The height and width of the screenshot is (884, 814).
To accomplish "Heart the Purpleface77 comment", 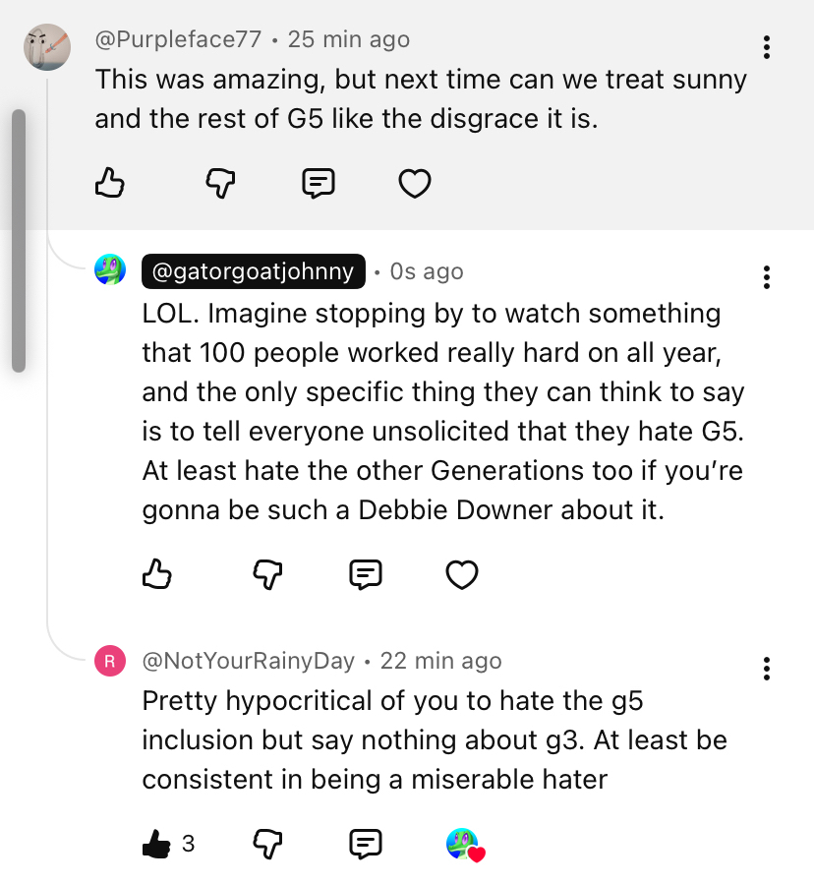I will point(414,183).
